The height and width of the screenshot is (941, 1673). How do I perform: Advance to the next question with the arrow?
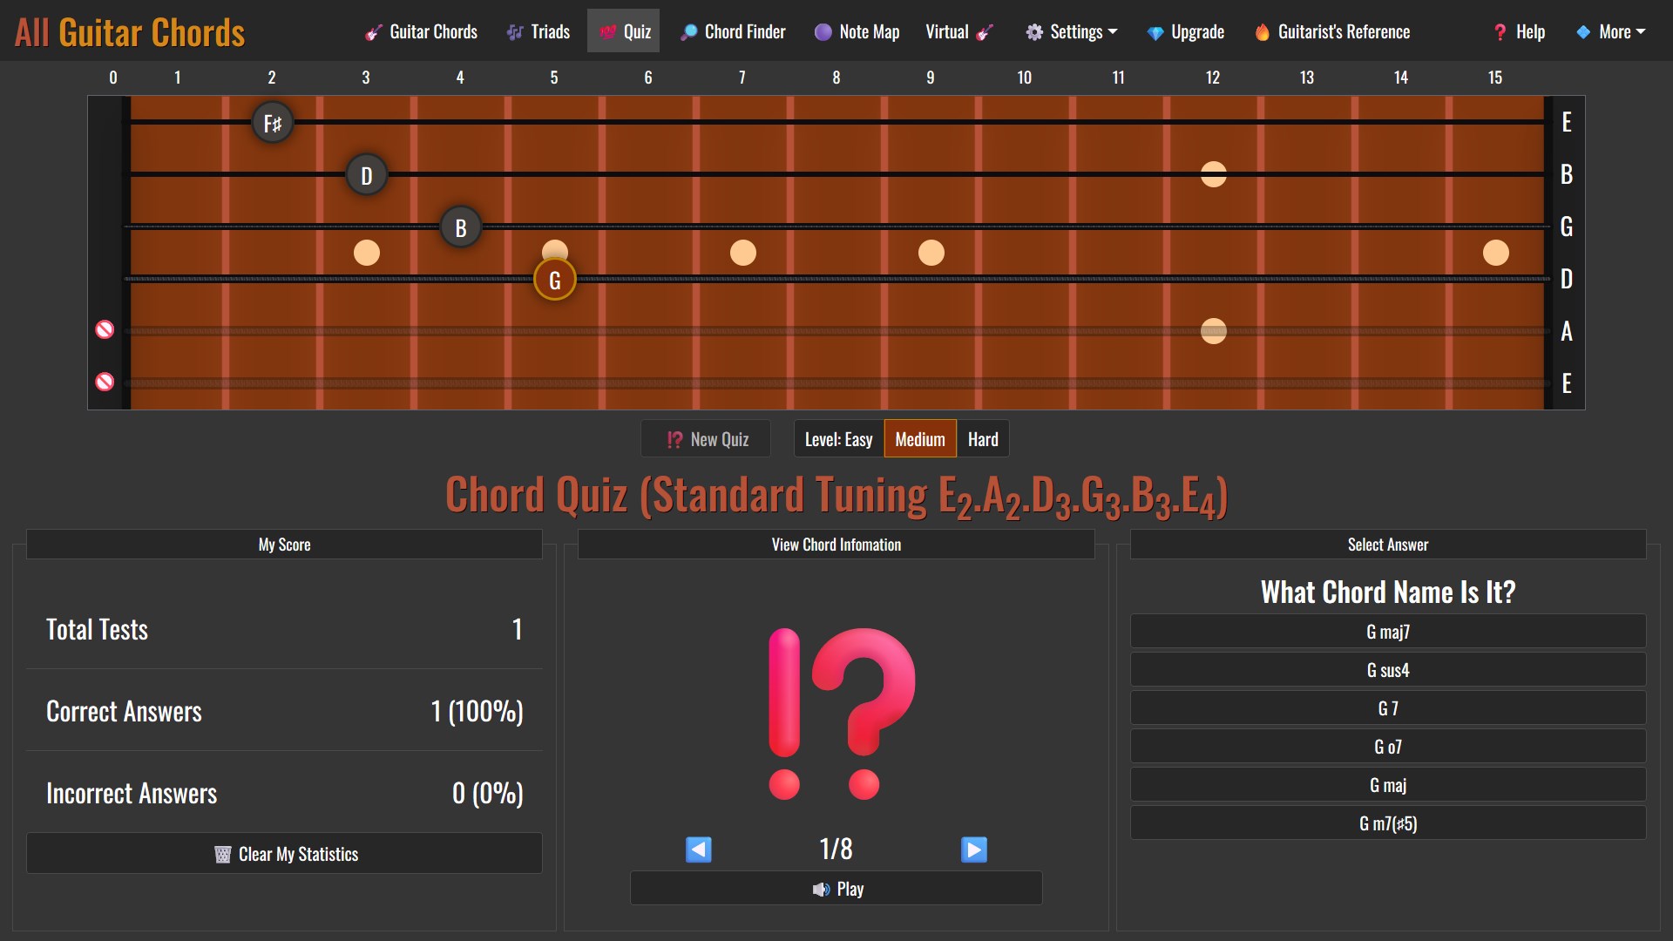coord(973,849)
